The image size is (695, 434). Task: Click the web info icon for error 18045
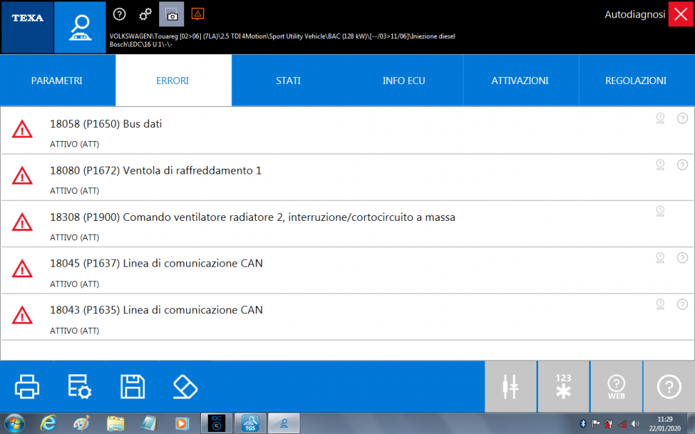(x=660, y=258)
